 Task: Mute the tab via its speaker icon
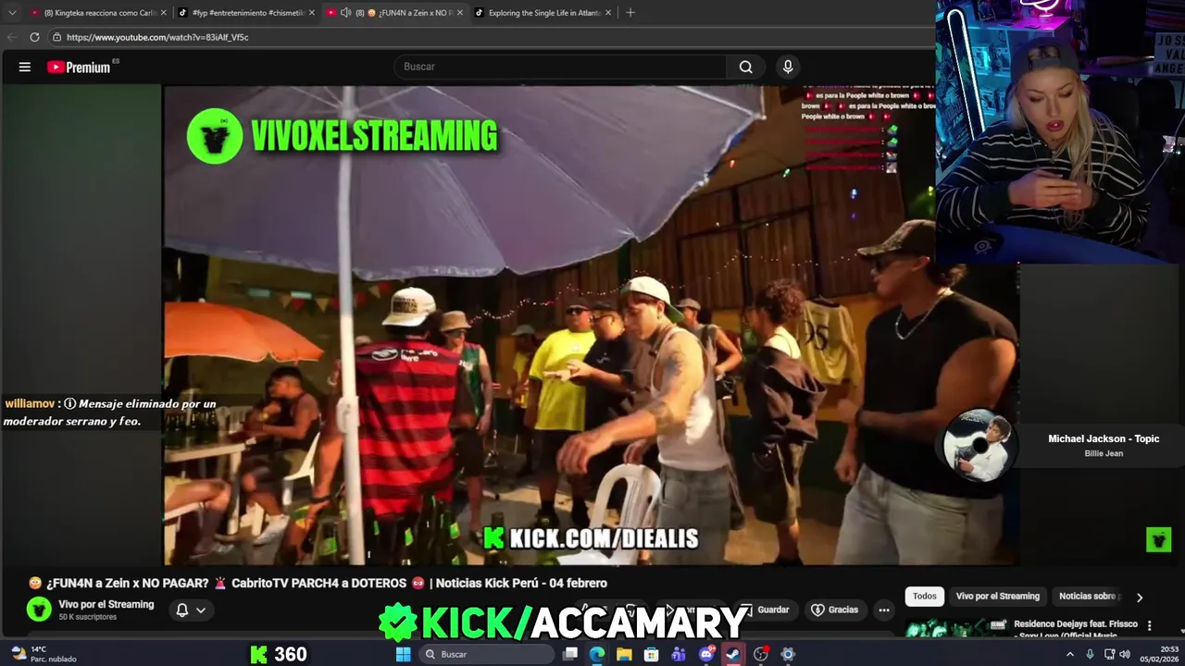coord(345,13)
